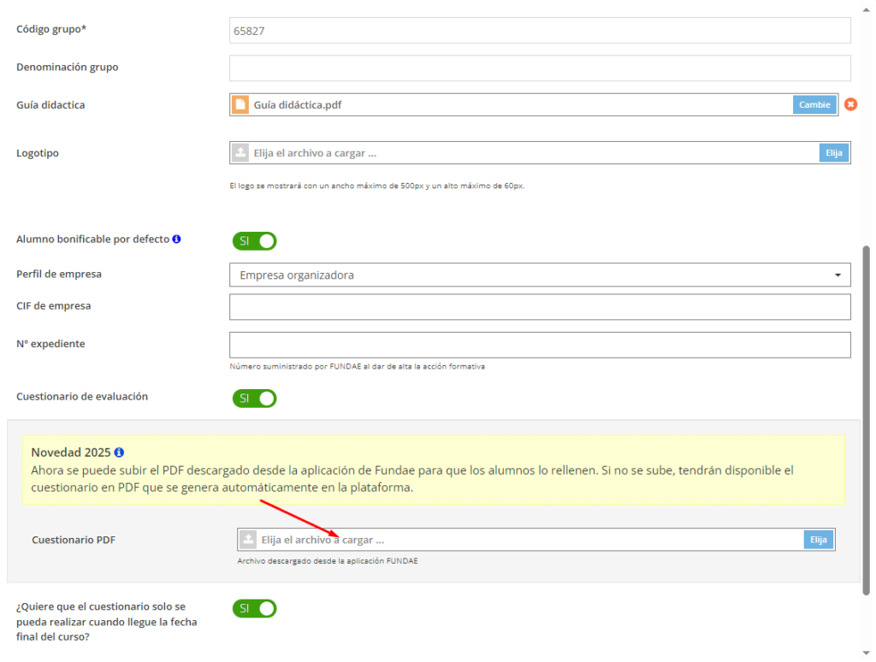Click the dropdown arrow for Empresa organizadora
This screenshot has width=876, height=662.
[837, 275]
